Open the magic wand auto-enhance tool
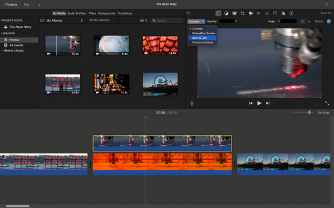 pyautogui.click(x=188, y=13)
